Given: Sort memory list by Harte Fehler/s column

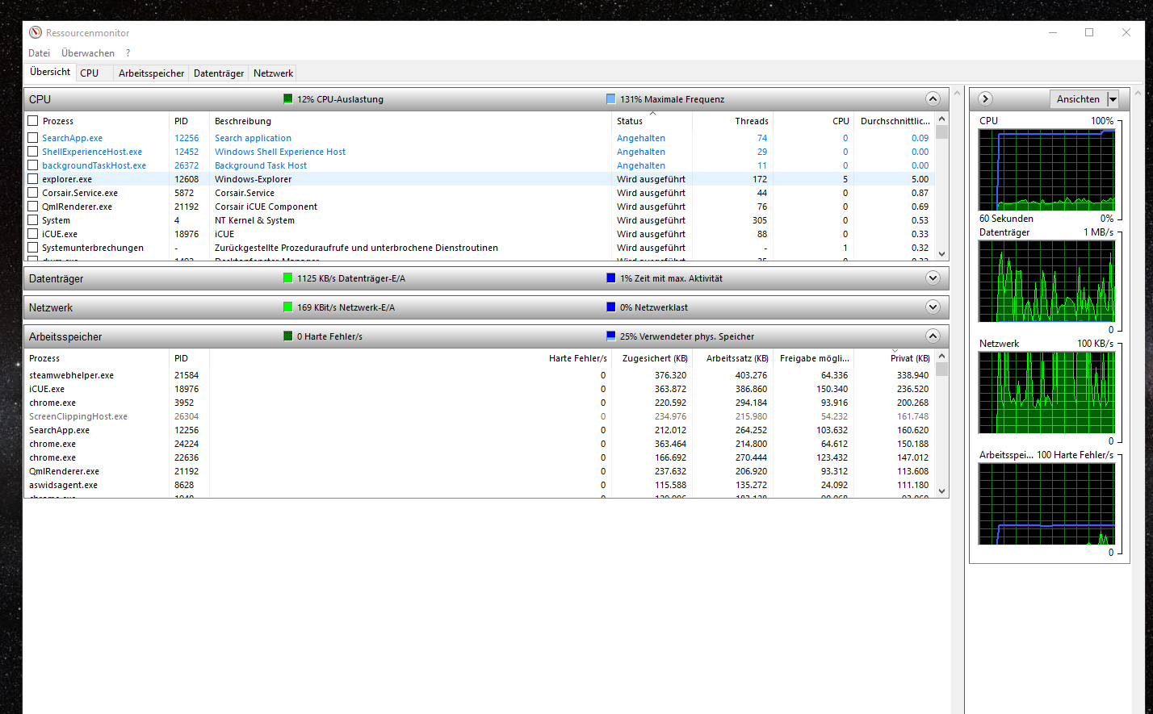Looking at the screenshot, I should (410, 358).
